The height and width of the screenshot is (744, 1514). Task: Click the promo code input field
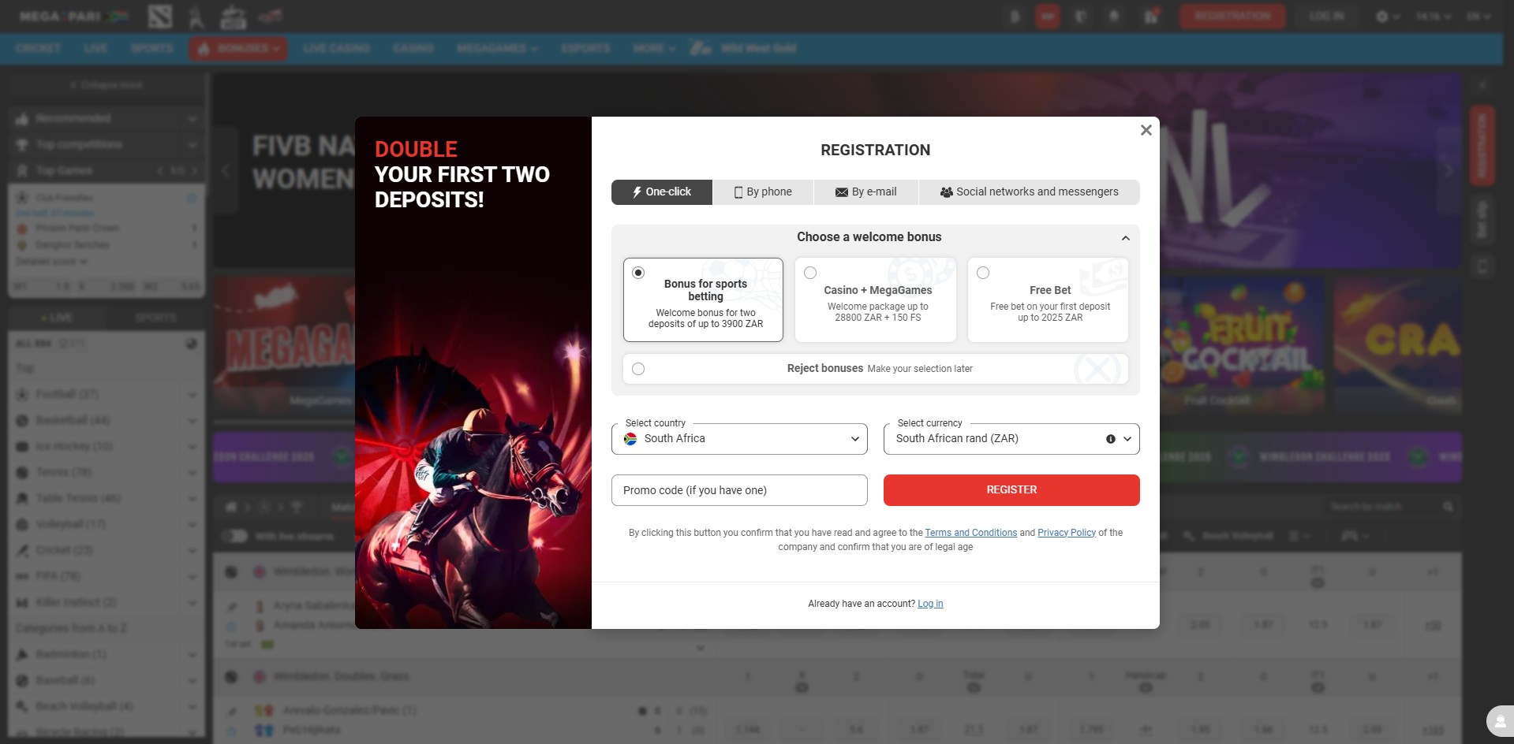(x=738, y=489)
